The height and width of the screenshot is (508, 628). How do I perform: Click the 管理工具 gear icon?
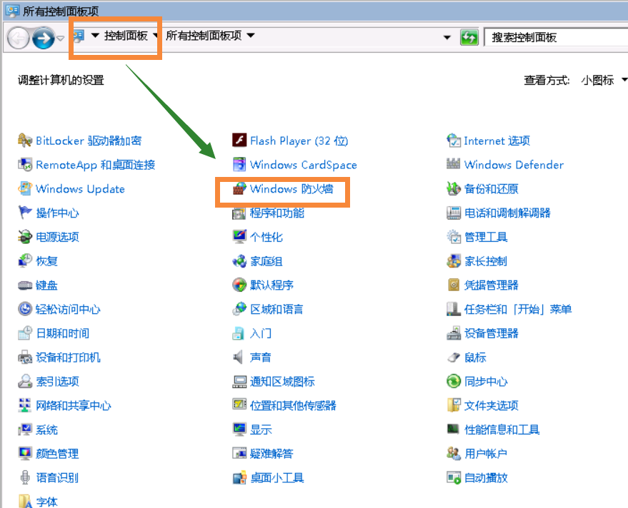[454, 237]
